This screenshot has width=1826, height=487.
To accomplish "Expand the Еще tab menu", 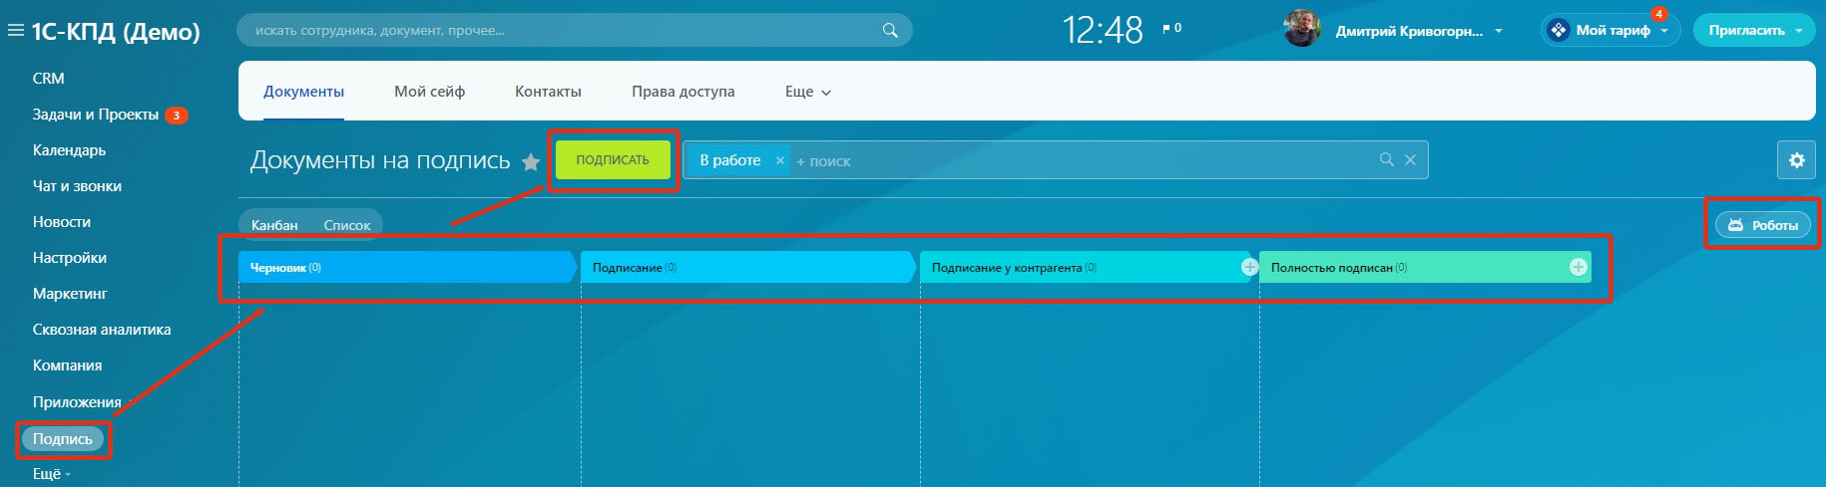I will (x=807, y=91).
